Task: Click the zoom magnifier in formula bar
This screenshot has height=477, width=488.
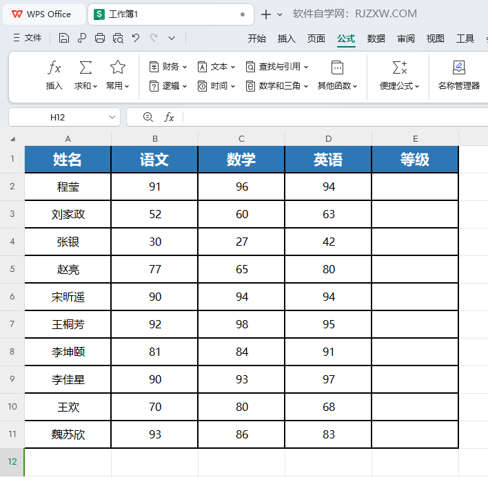Action: coord(148,117)
